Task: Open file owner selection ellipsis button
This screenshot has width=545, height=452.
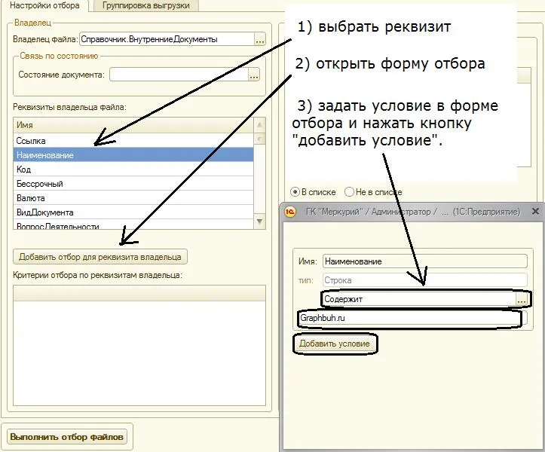Action: click(x=259, y=39)
